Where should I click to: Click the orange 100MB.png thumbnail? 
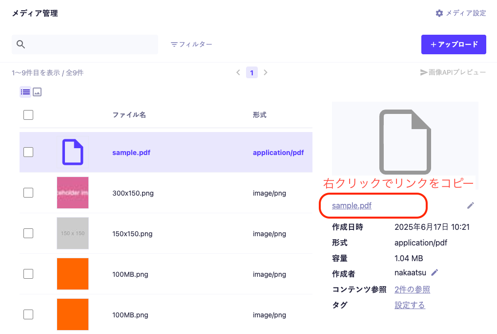72,274
